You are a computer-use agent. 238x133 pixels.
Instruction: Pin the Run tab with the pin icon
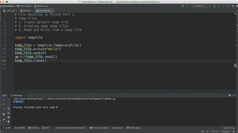pyautogui.click(x=4, y=120)
